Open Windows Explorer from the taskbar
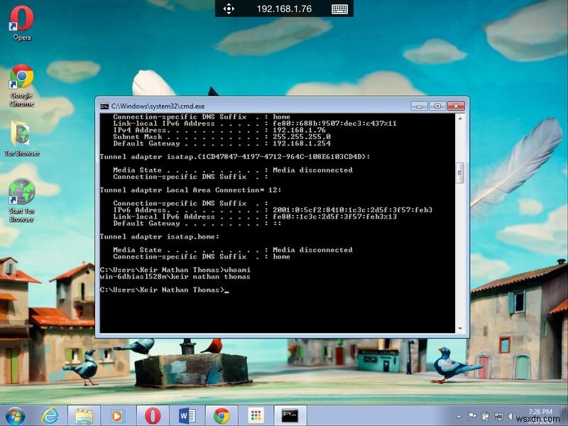Image resolution: width=568 pixels, height=426 pixels. pyautogui.click(x=82, y=415)
